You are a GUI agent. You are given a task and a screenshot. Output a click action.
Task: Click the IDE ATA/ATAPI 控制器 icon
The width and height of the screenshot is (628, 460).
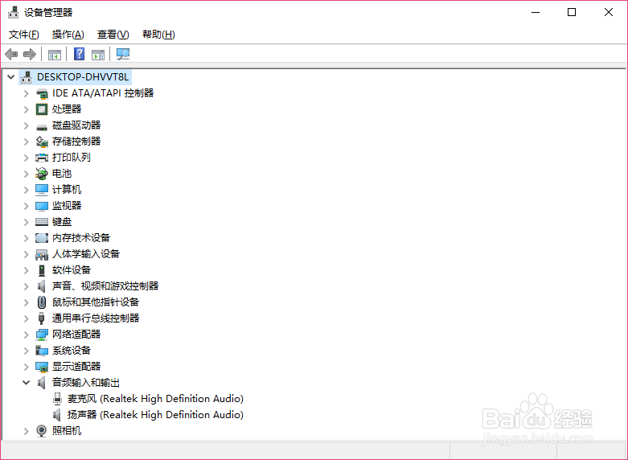click(x=42, y=93)
